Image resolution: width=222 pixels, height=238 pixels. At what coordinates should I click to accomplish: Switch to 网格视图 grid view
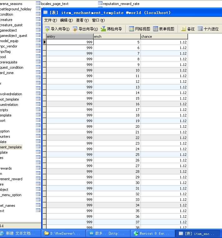[140, 29]
